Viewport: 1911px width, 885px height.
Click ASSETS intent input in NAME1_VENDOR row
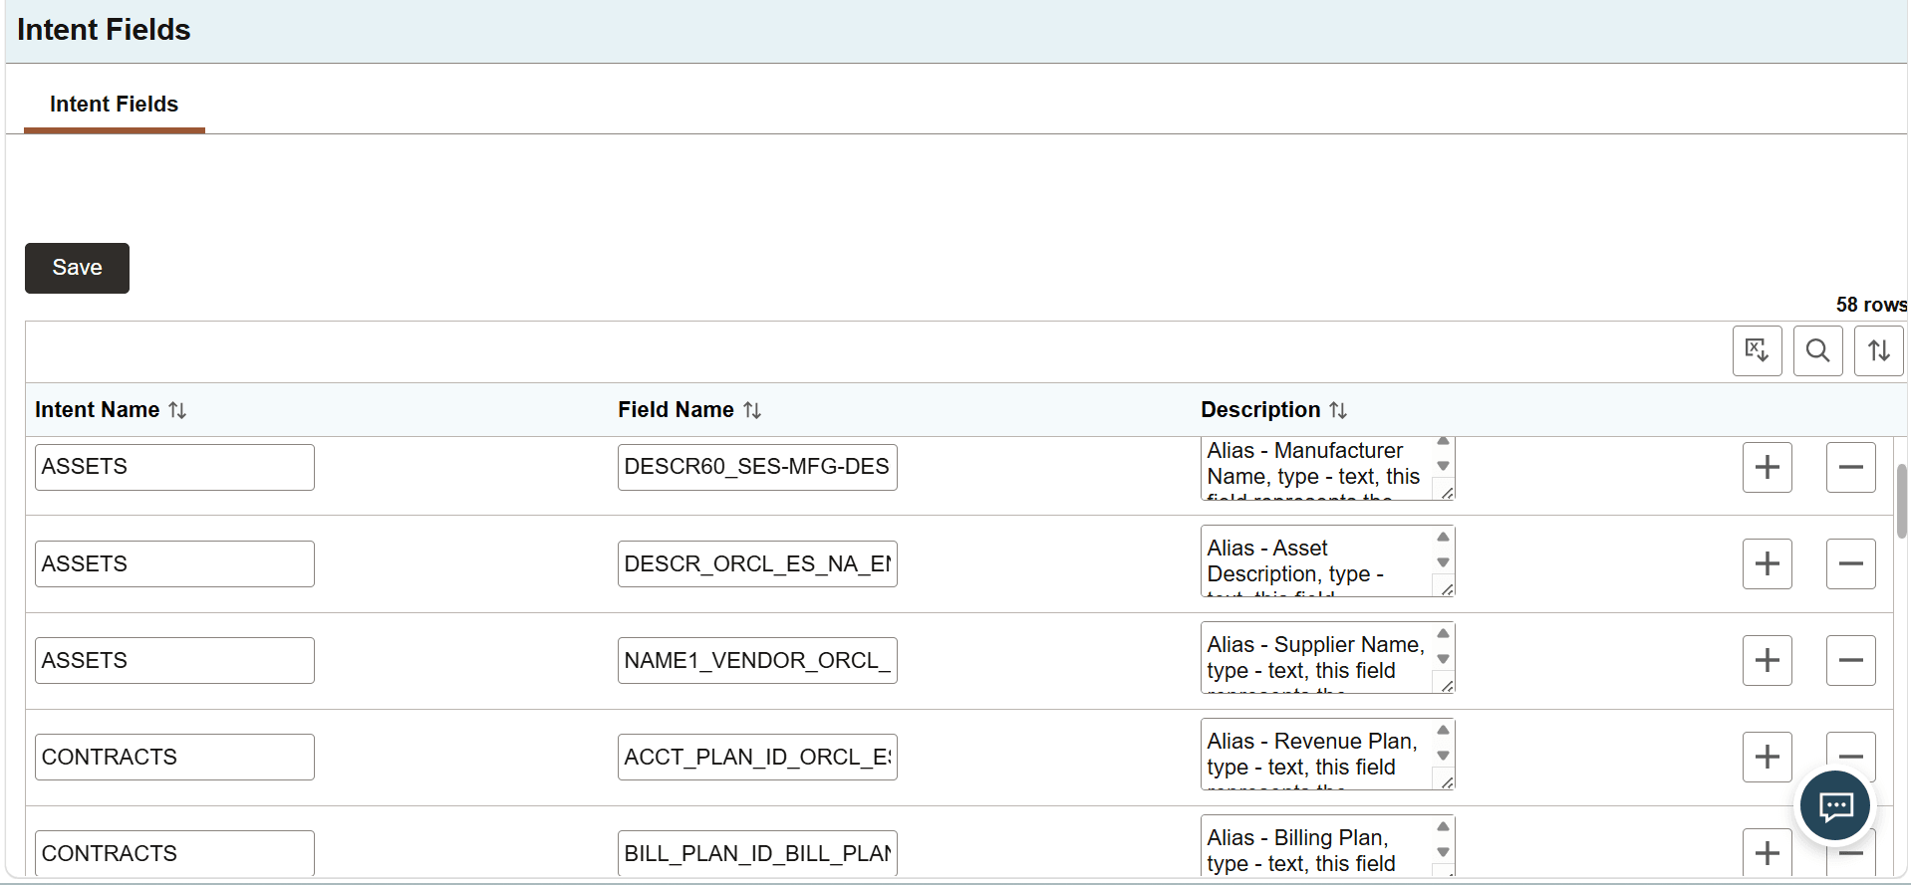[x=174, y=660]
